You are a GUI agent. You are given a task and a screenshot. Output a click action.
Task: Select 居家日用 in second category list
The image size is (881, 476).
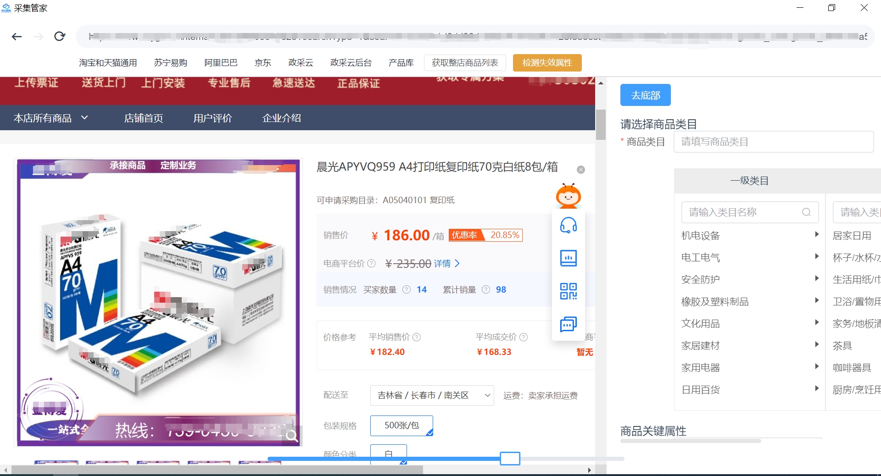[x=852, y=235]
